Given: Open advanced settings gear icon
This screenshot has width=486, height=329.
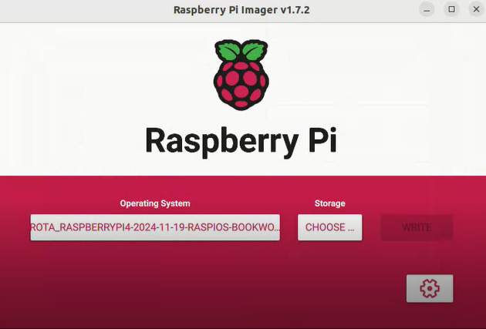Looking at the screenshot, I should (430, 288).
